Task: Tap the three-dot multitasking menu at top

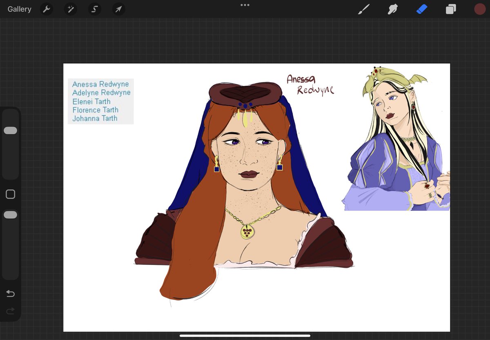Action: 245,5
